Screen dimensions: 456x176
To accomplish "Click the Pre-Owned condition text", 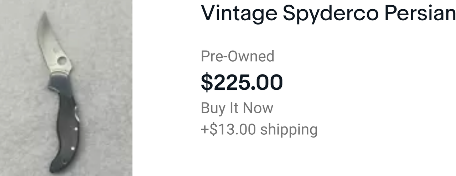I will point(238,56).
